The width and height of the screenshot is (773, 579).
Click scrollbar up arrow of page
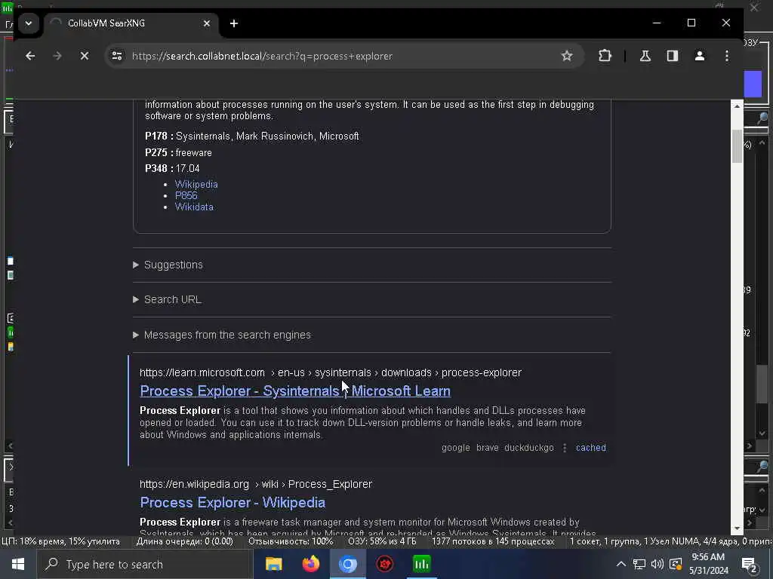[737, 106]
